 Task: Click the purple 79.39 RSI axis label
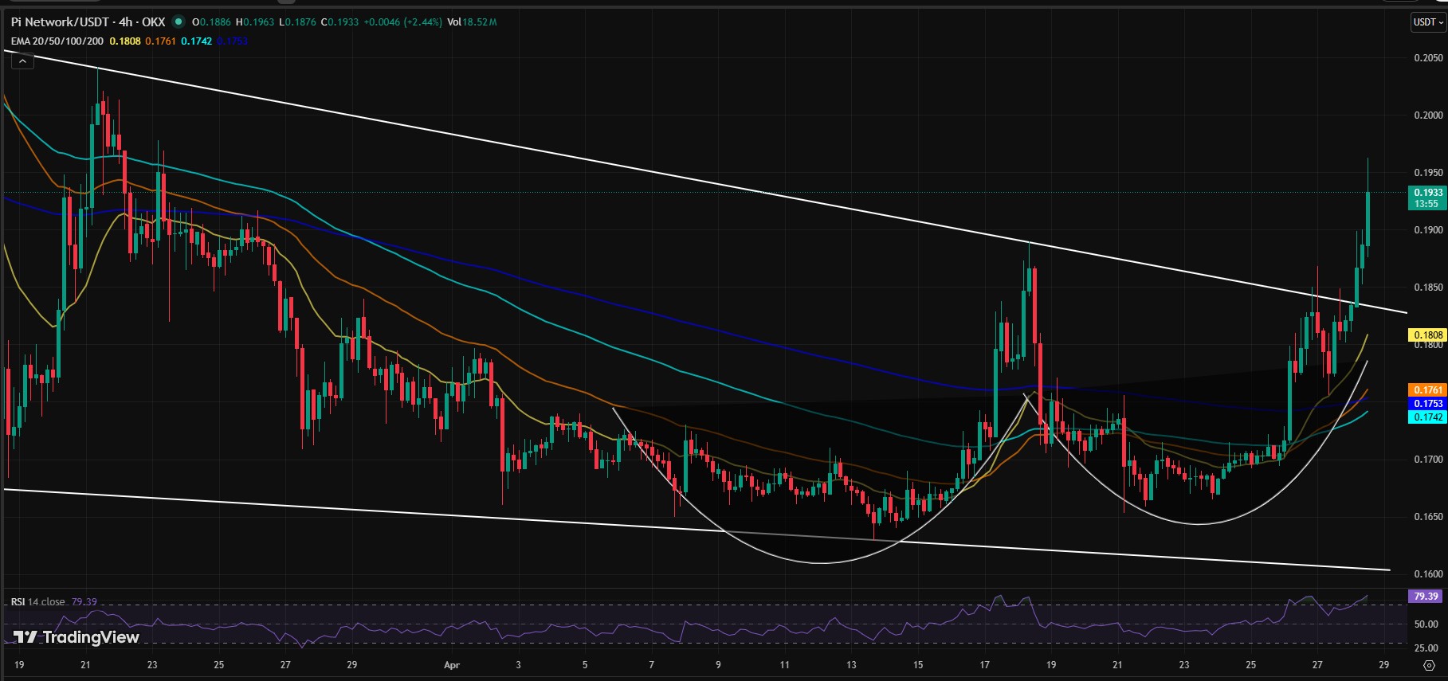point(1426,596)
